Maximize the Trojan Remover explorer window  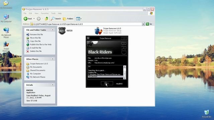tap(148, 9)
